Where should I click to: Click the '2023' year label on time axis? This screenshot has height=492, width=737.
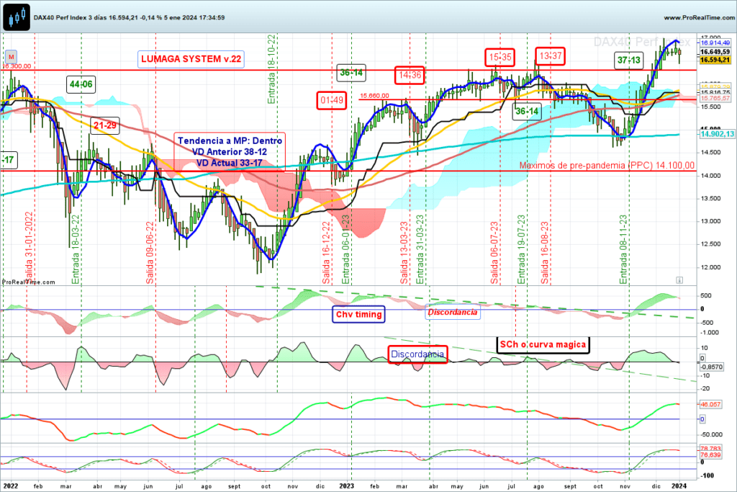[x=347, y=486]
